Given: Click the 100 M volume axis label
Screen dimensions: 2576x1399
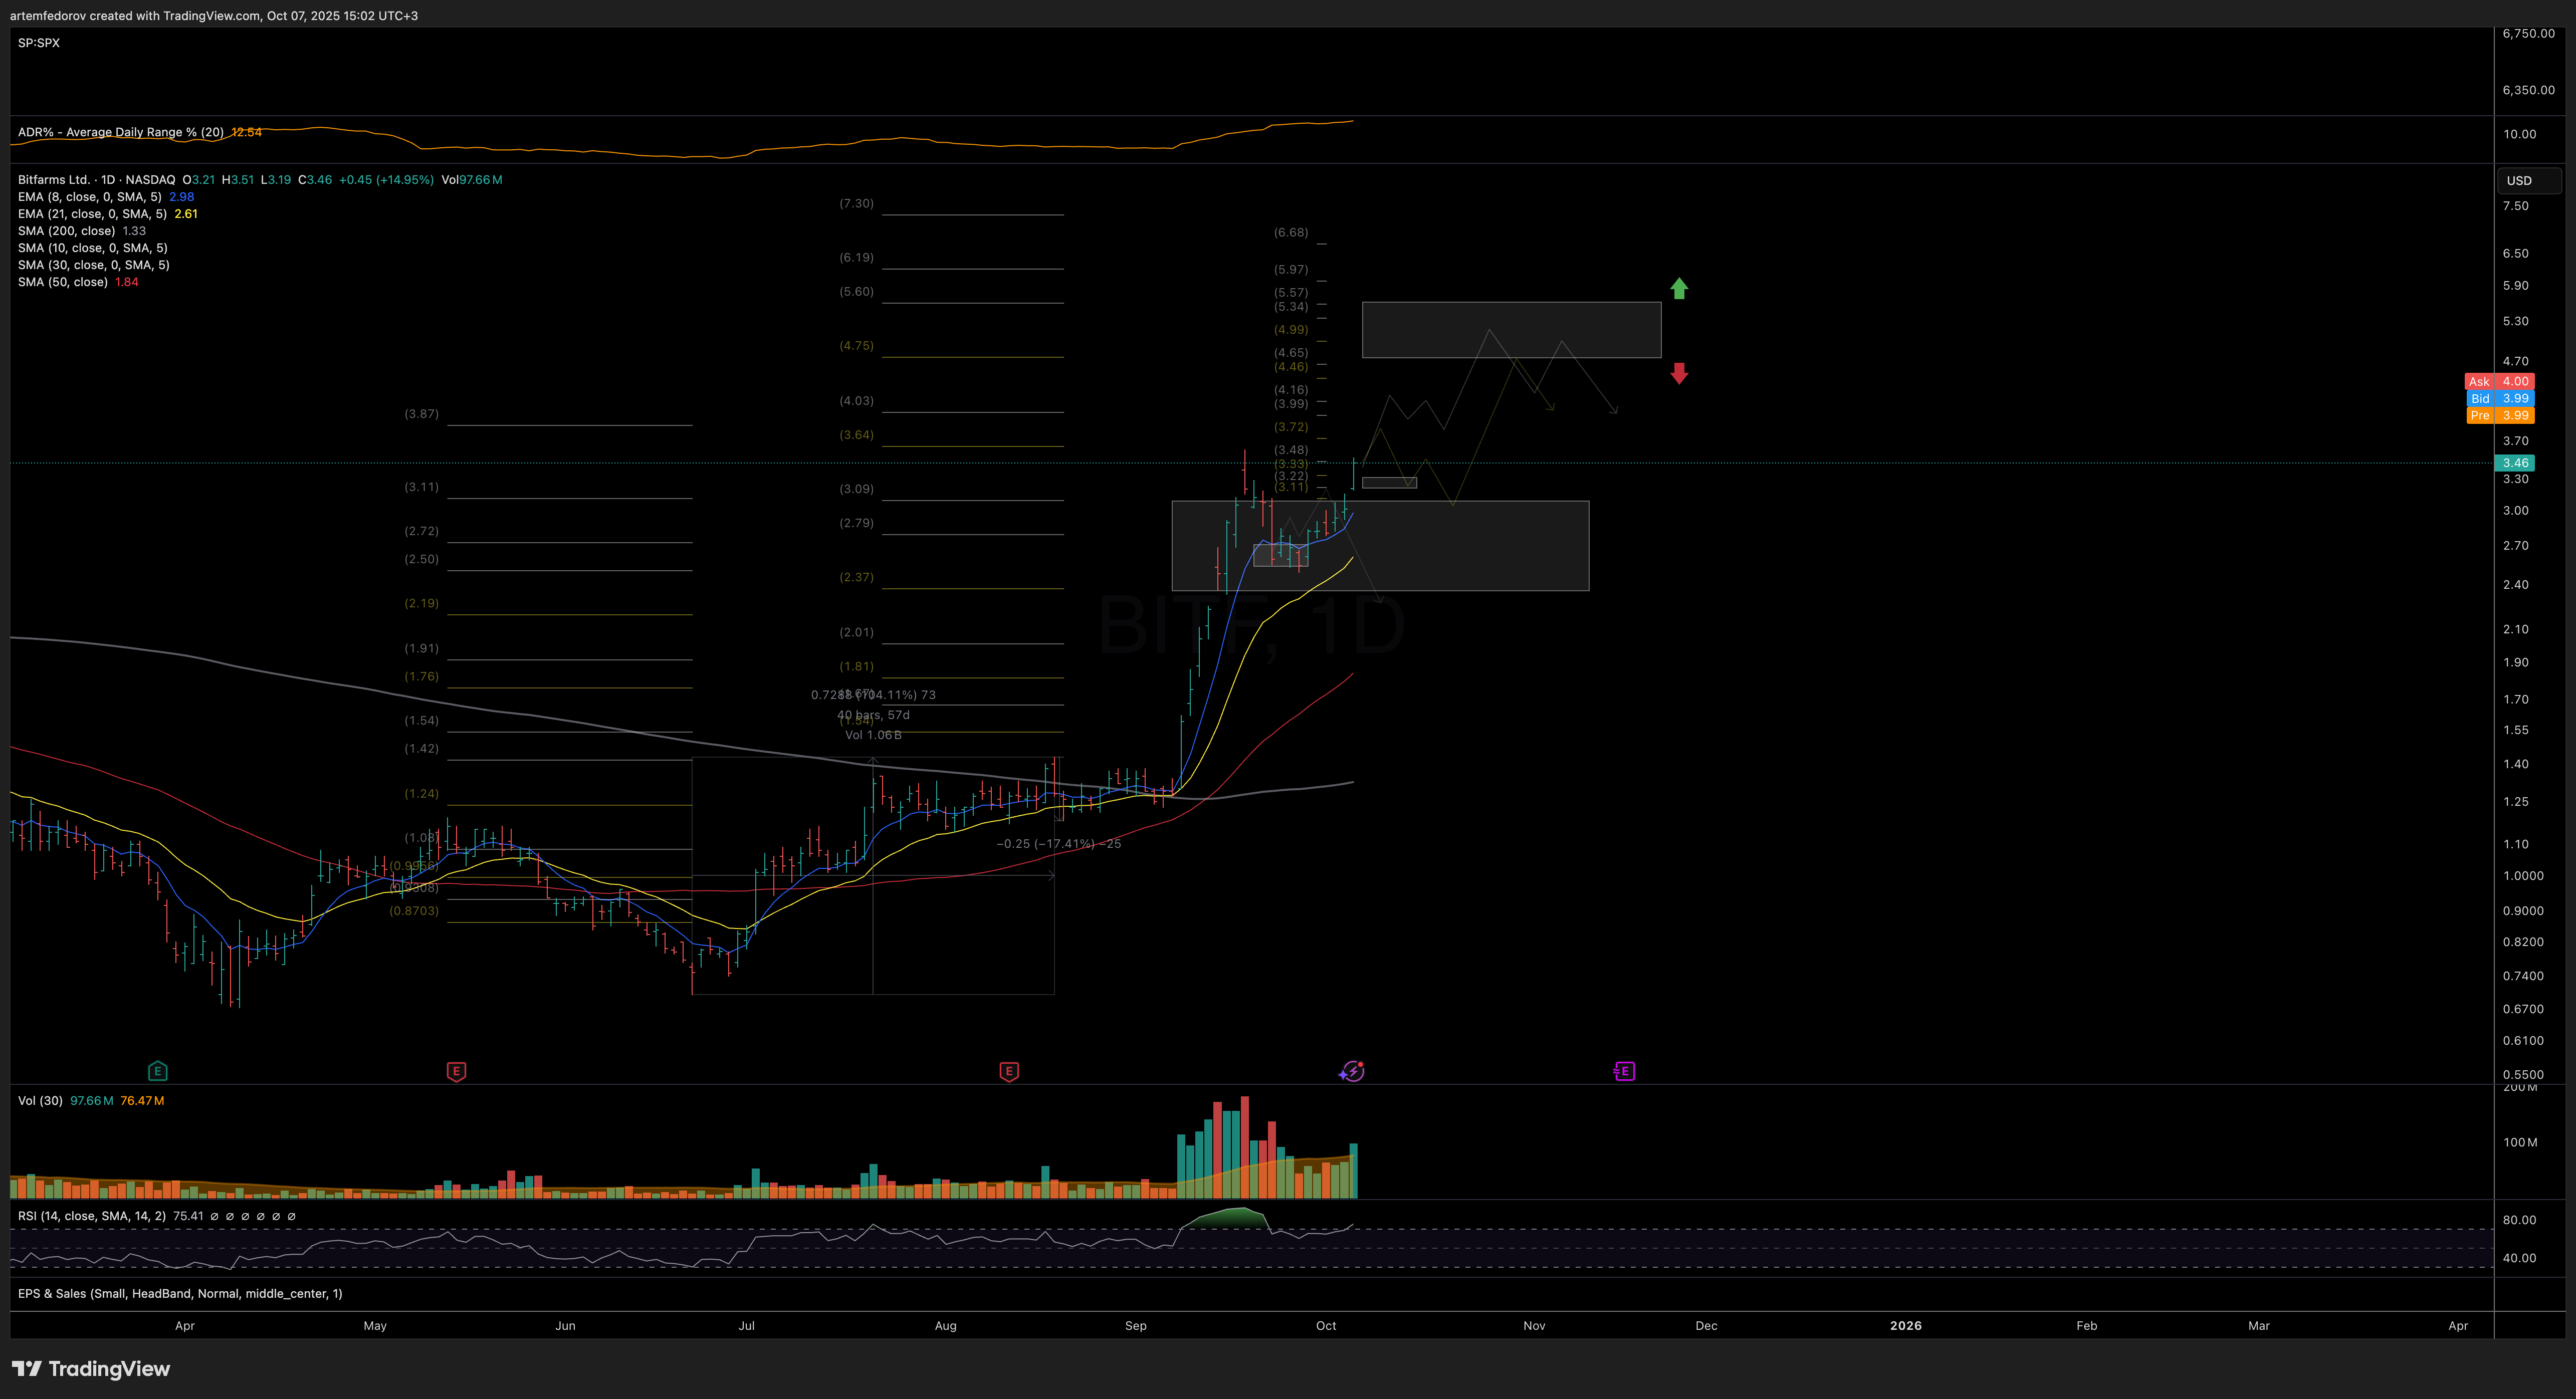Looking at the screenshot, I should tap(2520, 1141).
